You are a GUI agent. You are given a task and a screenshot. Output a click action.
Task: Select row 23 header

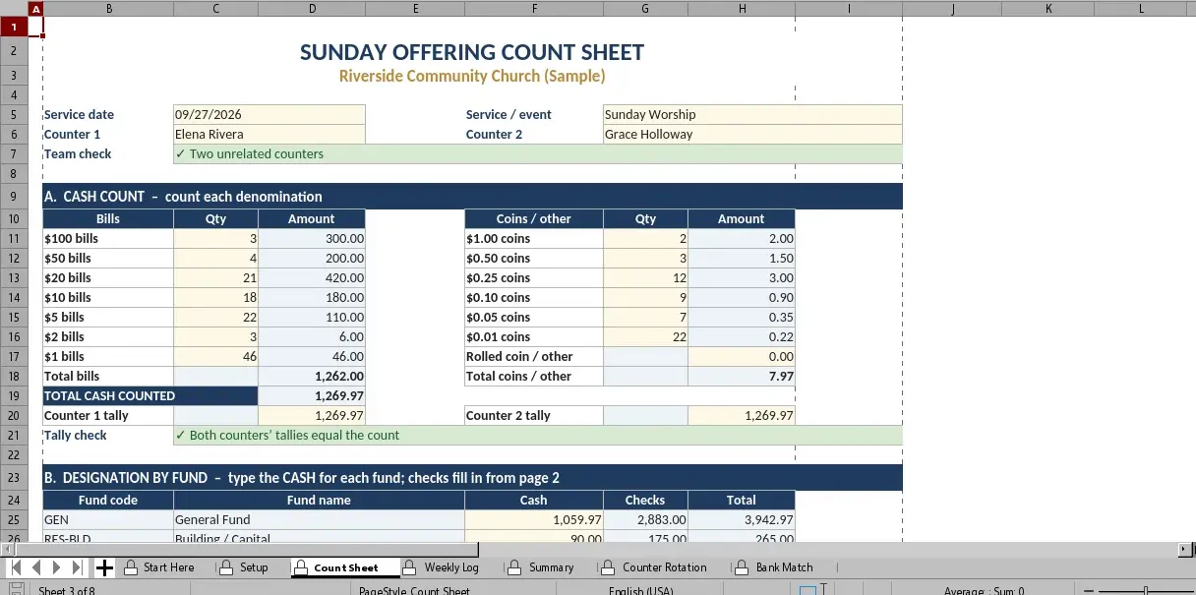pos(14,477)
